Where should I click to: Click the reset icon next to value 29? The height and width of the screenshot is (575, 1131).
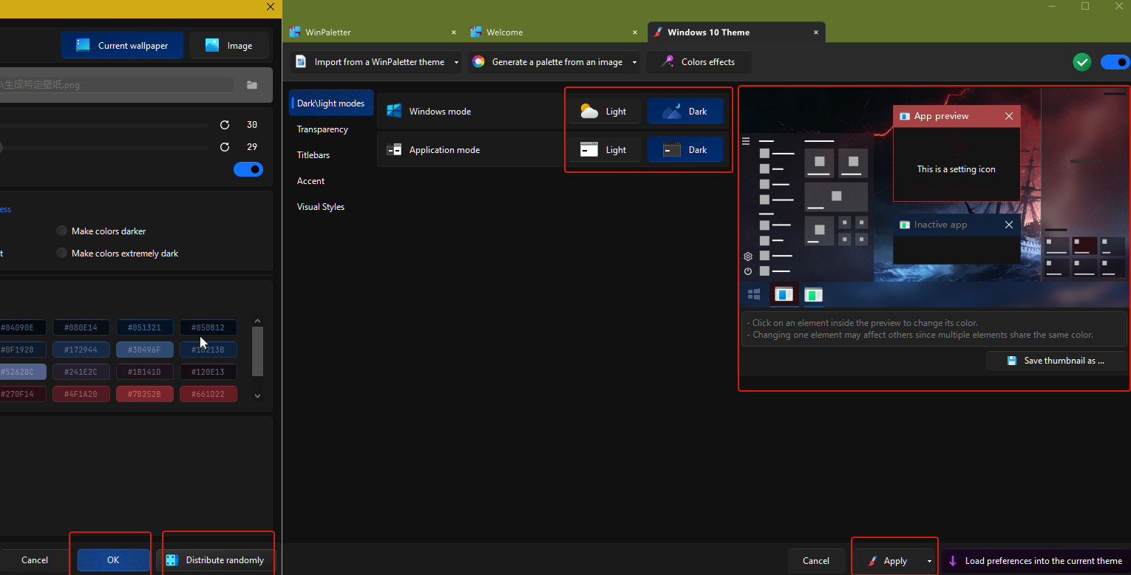tap(225, 147)
